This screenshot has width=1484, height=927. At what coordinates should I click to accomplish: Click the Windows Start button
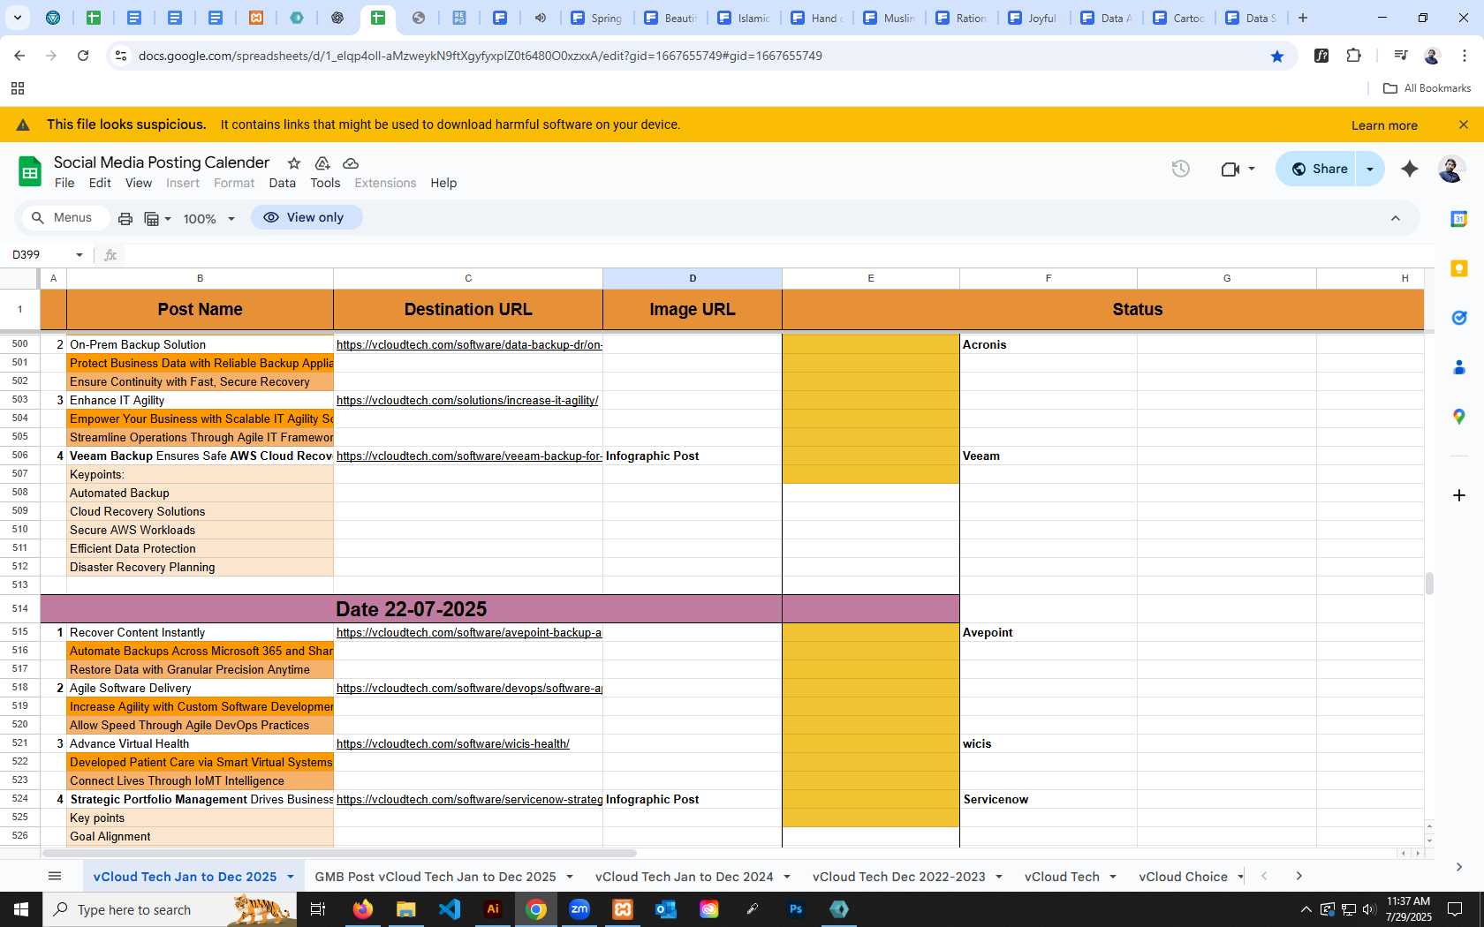[x=21, y=908]
